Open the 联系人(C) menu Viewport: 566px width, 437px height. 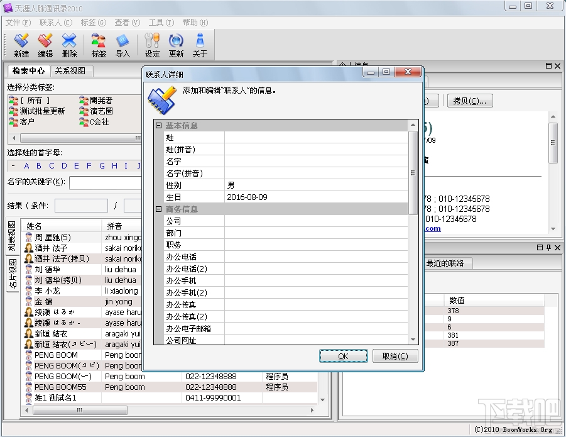(56, 23)
